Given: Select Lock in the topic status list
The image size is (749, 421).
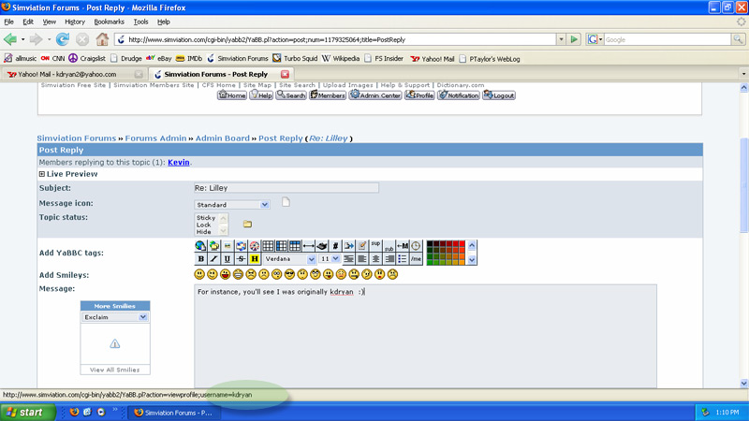Looking at the screenshot, I should pos(204,225).
